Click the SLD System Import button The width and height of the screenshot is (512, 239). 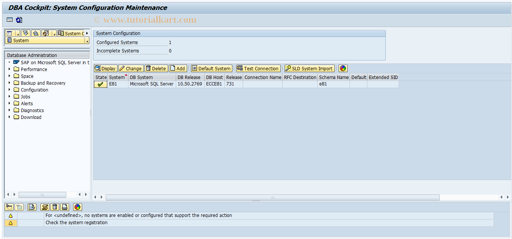309,68
